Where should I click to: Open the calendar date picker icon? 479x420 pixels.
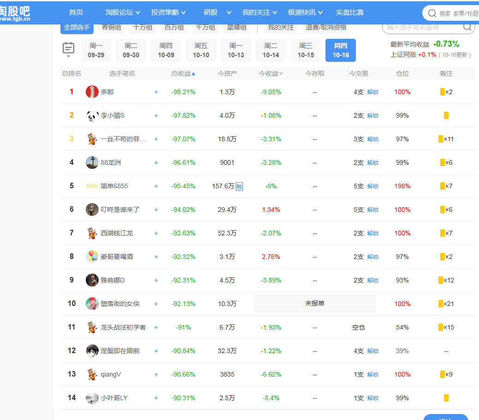[68, 49]
